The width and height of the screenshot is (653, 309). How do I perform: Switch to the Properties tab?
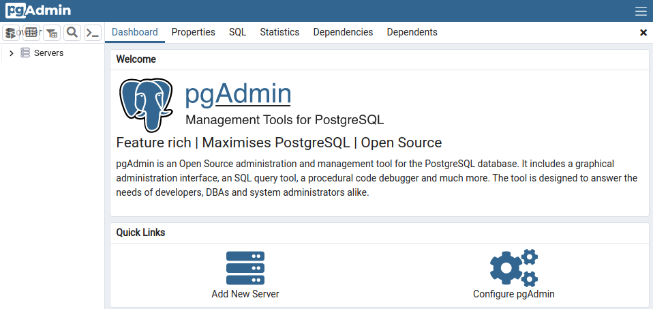[x=193, y=32]
